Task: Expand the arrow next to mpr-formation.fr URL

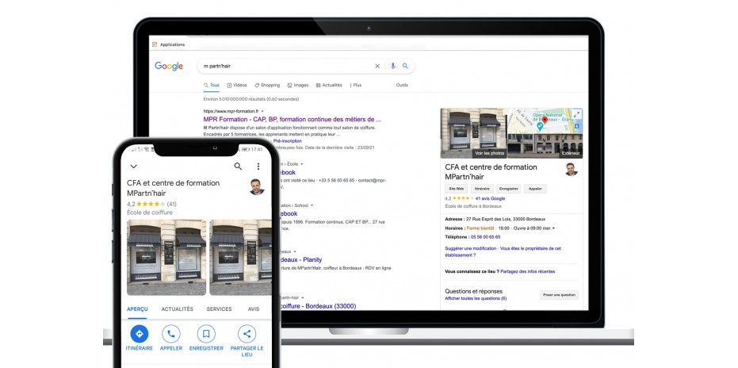Action: 262,111
